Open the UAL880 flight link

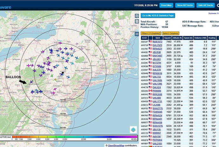pyautogui.click(x=156, y=98)
